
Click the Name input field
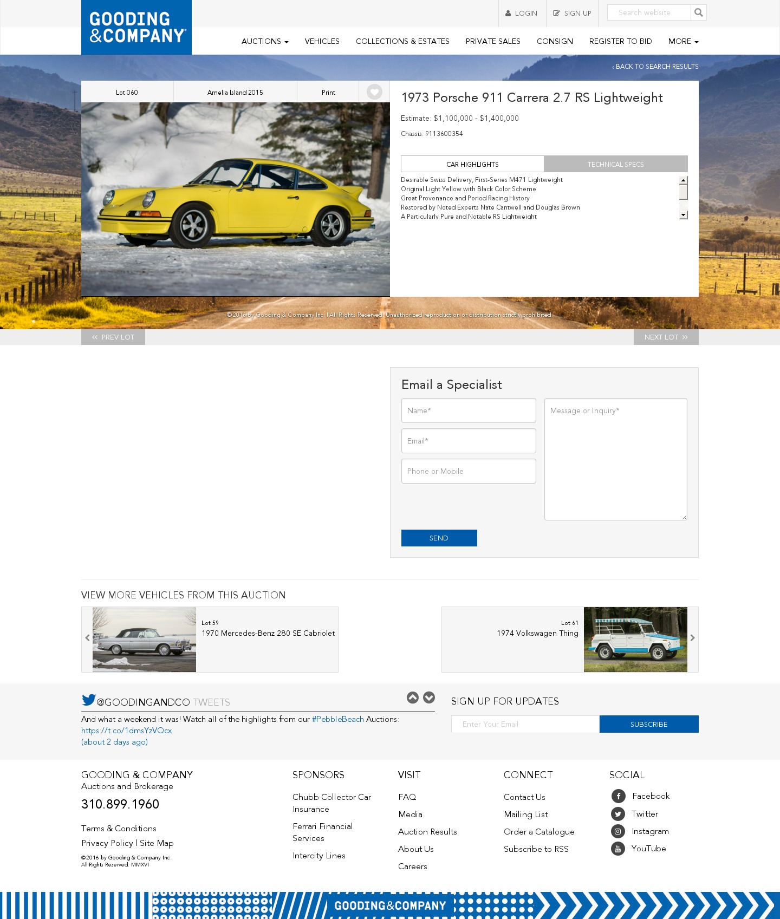click(x=469, y=410)
